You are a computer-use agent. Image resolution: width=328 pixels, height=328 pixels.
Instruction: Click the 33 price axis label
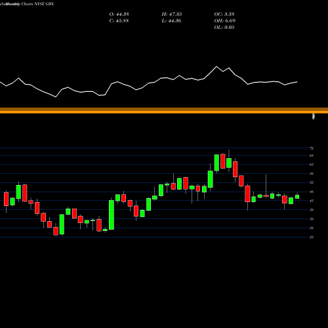tap(312, 219)
